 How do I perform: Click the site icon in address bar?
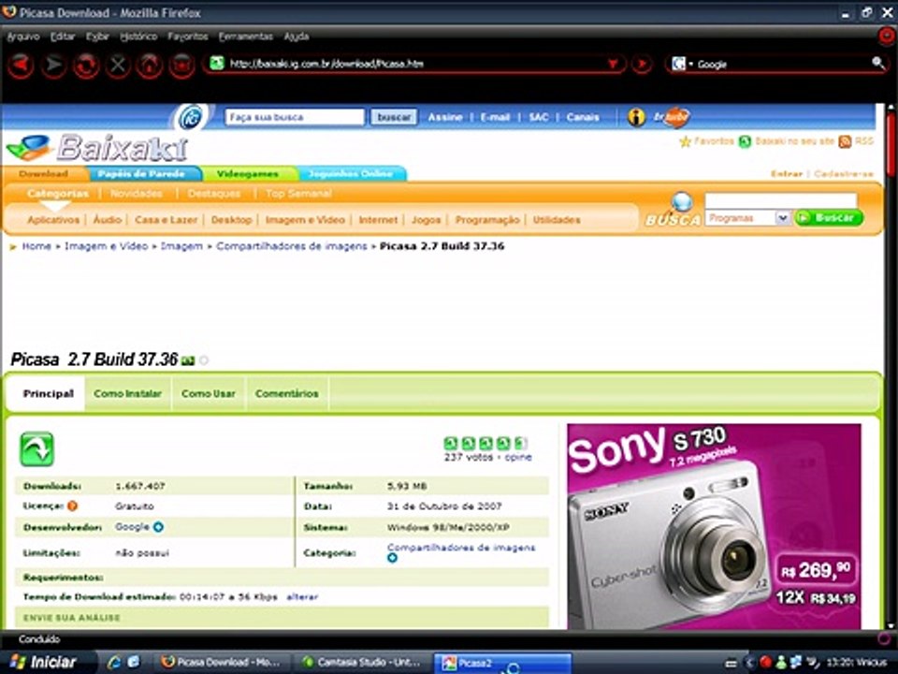click(216, 63)
